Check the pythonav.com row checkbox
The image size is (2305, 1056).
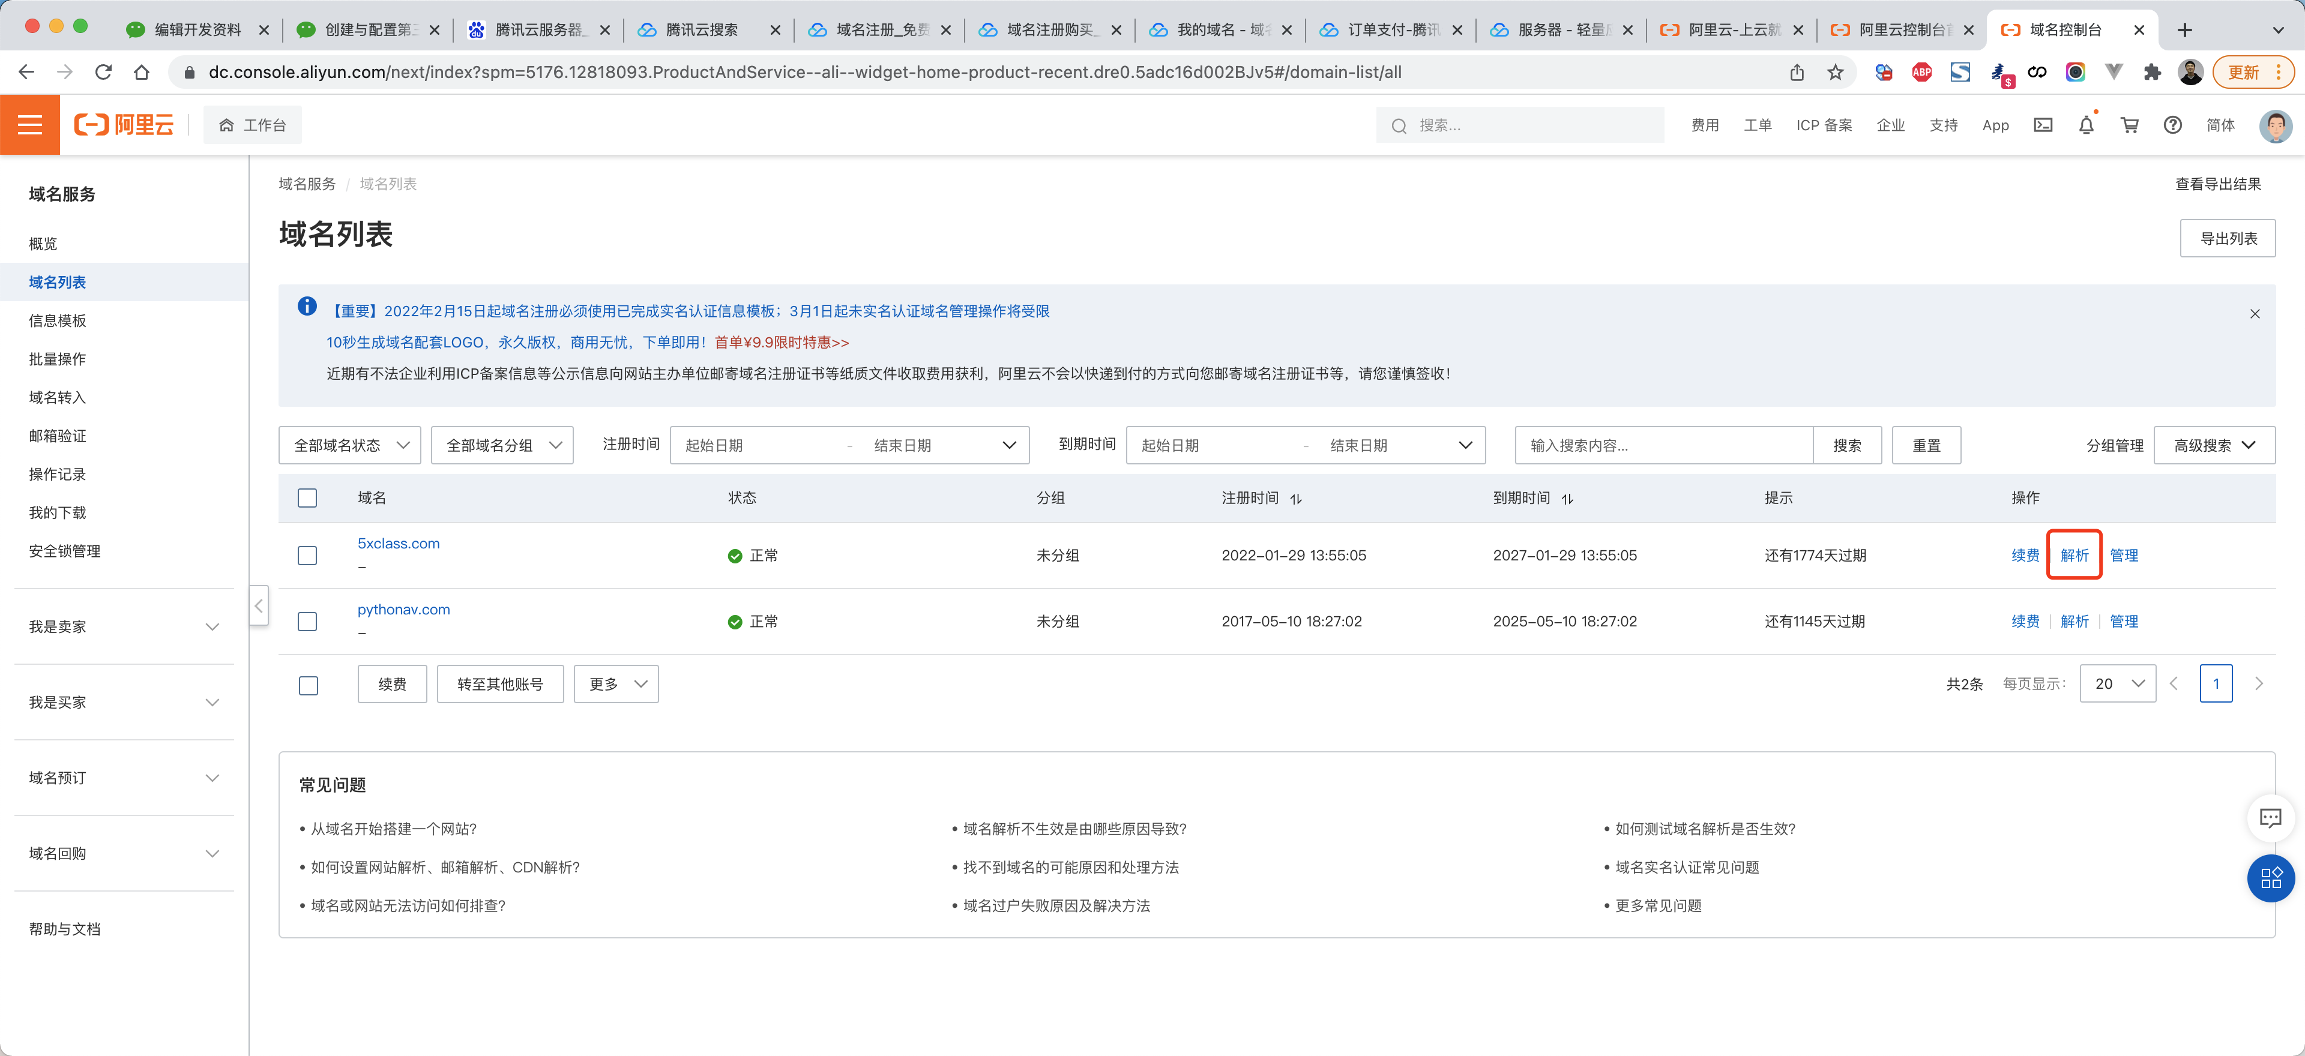point(307,622)
